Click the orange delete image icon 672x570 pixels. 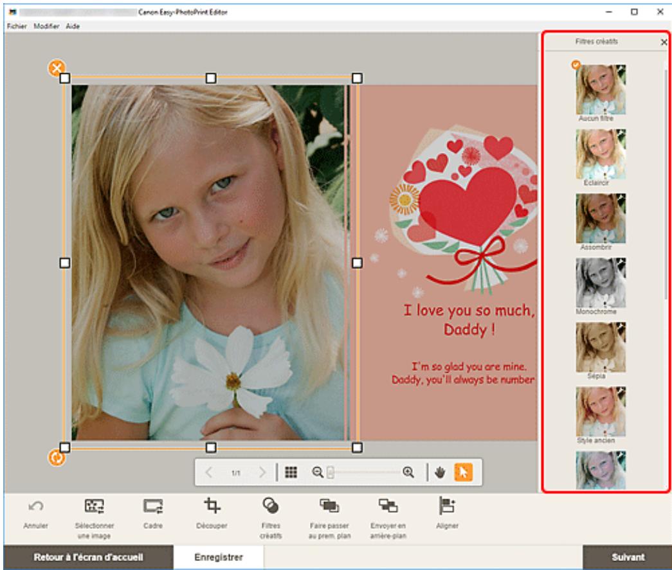pos(57,67)
